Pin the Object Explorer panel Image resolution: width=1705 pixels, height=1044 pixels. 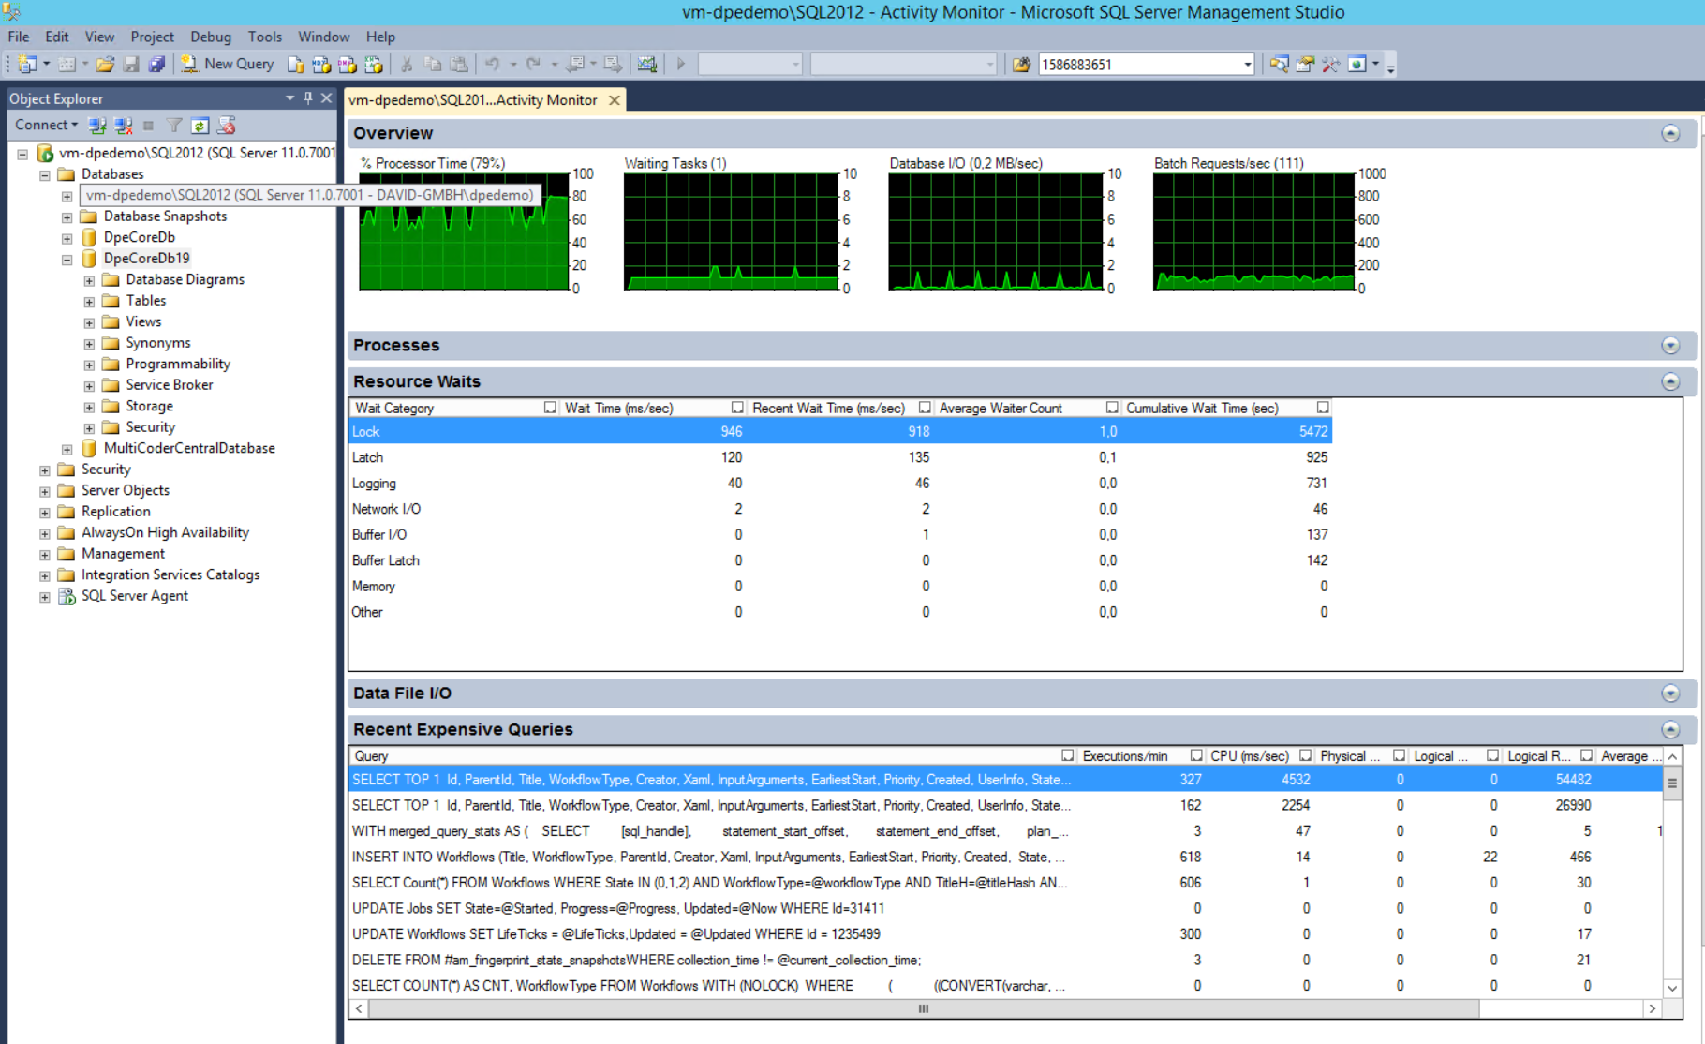click(308, 97)
